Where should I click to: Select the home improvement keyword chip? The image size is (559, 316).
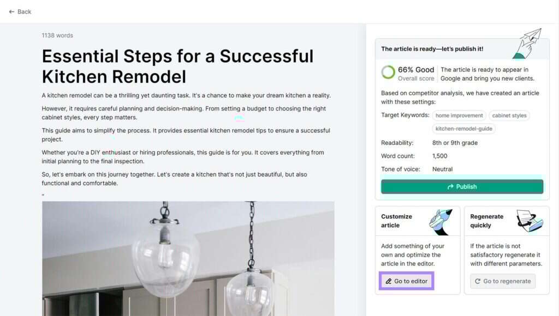tap(459, 116)
